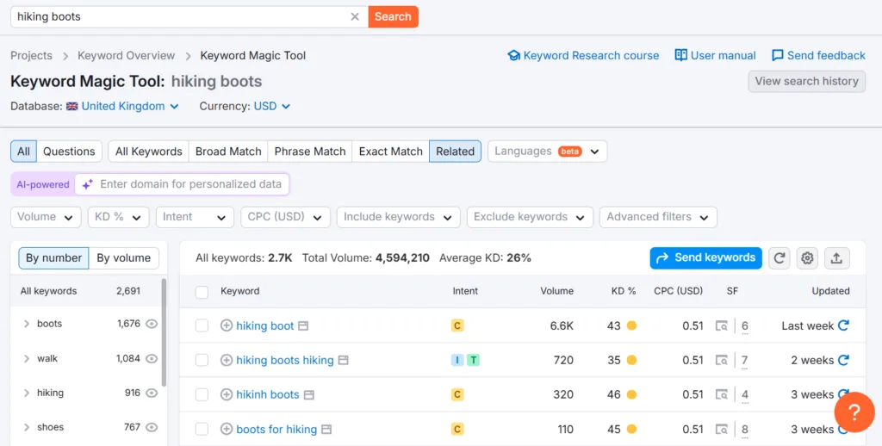Switch grouping to By number

pos(54,258)
